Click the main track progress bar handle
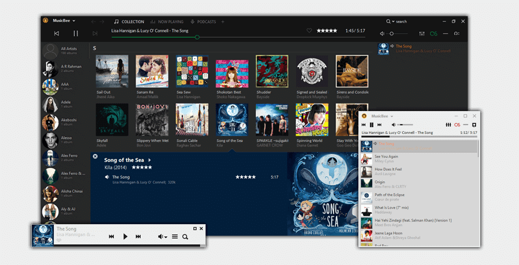519x265 pixels. pos(197,37)
